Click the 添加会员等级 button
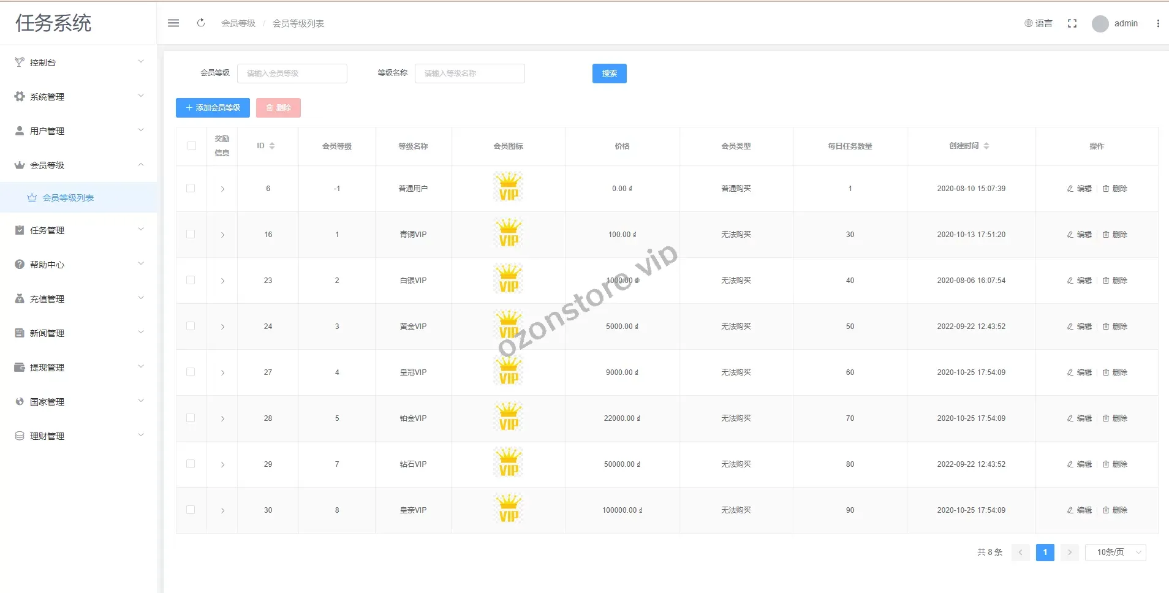Screen dimensions: 1169x593 pyautogui.click(x=213, y=108)
